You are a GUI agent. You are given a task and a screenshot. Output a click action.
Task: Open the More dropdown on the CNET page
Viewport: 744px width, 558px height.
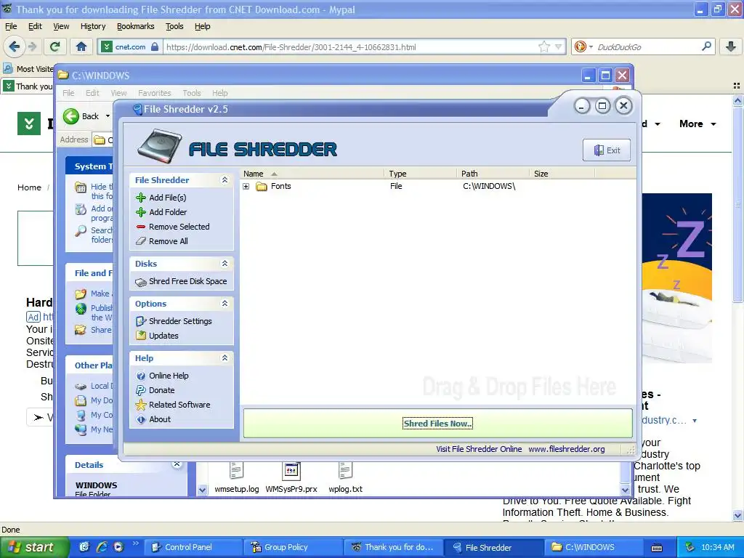(x=697, y=124)
